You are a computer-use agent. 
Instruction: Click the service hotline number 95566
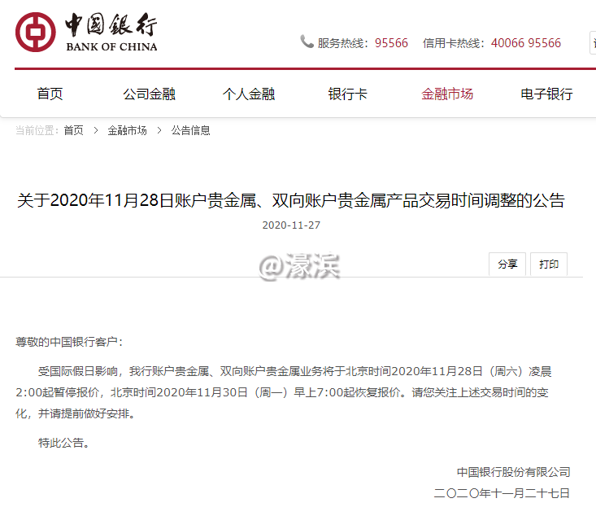click(x=391, y=43)
